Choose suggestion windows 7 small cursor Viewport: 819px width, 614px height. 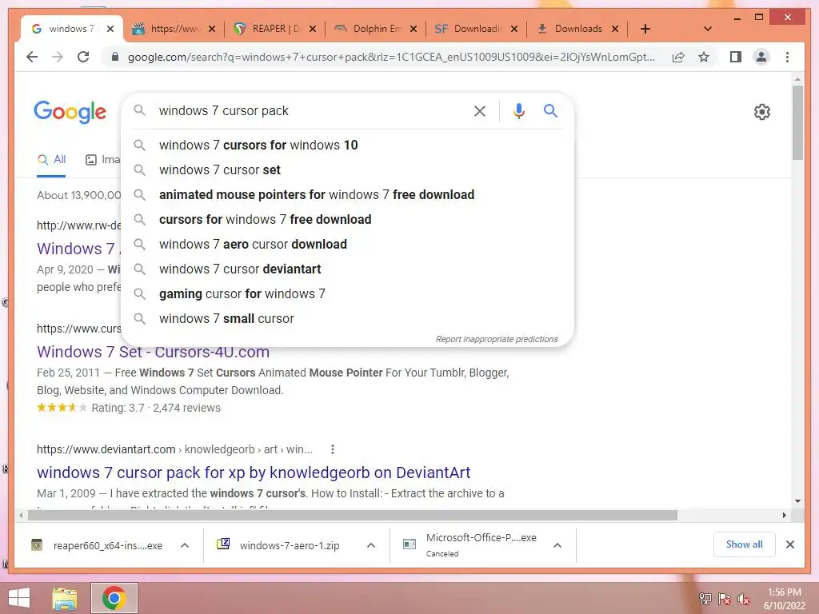click(347, 318)
